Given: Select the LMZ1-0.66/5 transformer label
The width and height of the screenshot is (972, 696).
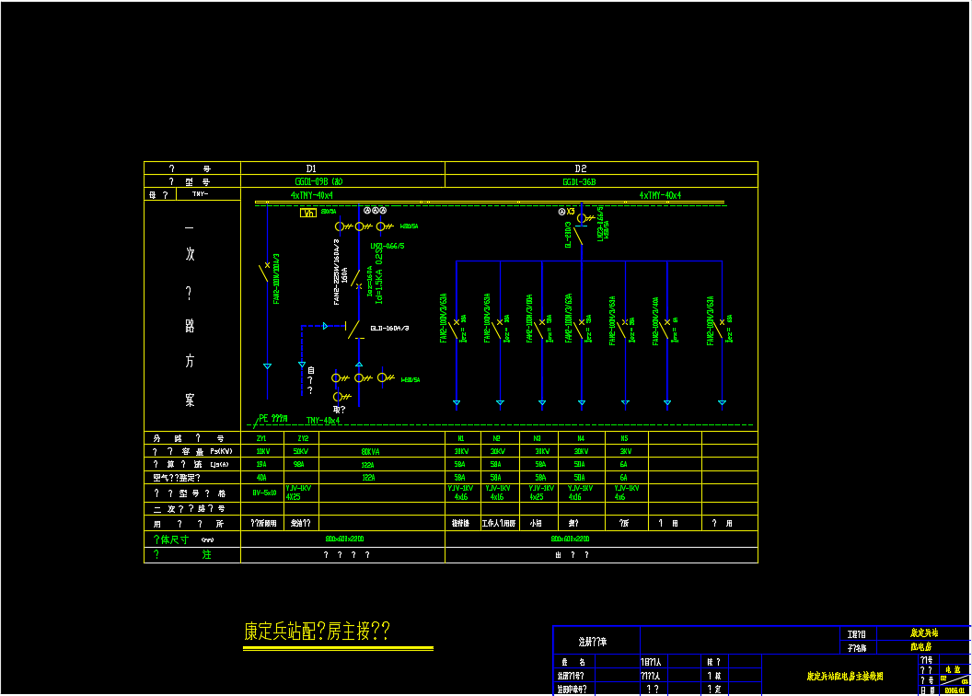Looking at the screenshot, I should [x=388, y=246].
